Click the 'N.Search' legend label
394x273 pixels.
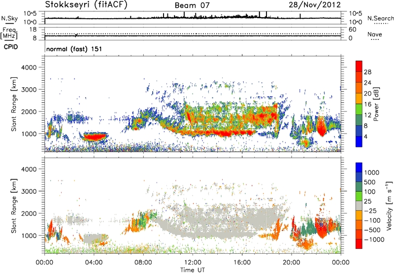pyautogui.click(x=380, y=18)
